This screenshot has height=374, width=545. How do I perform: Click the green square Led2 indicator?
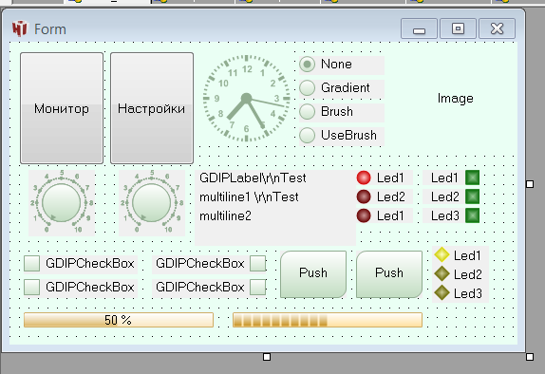(x=472, y=196)
